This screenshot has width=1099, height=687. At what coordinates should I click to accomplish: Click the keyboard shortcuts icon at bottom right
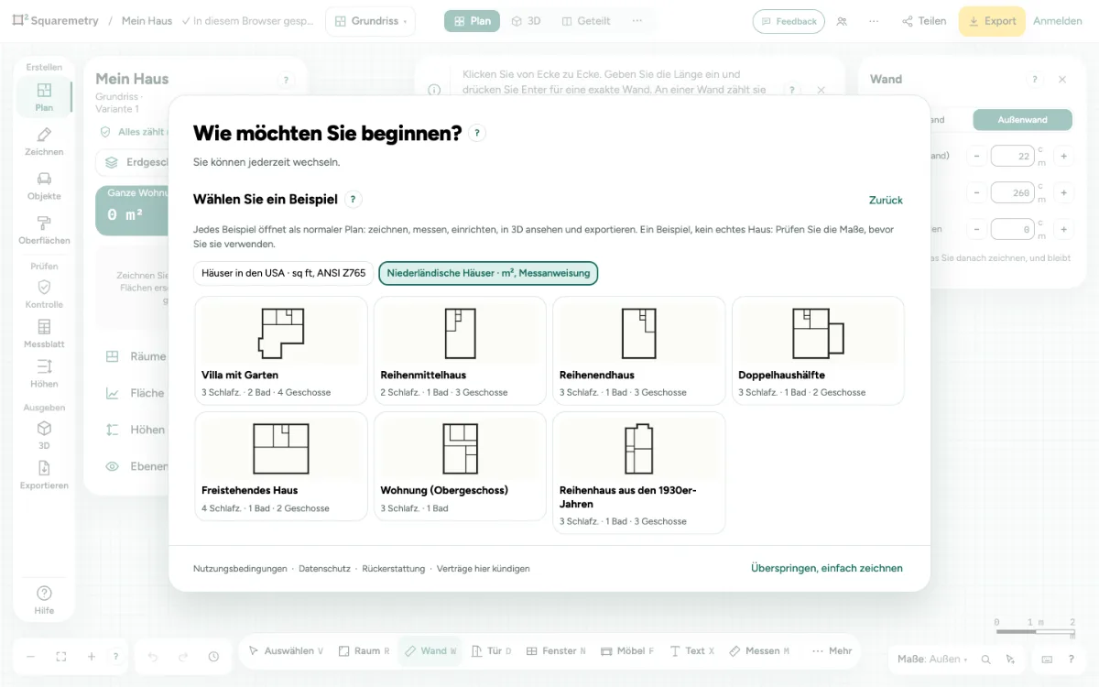coord(1047,659)
